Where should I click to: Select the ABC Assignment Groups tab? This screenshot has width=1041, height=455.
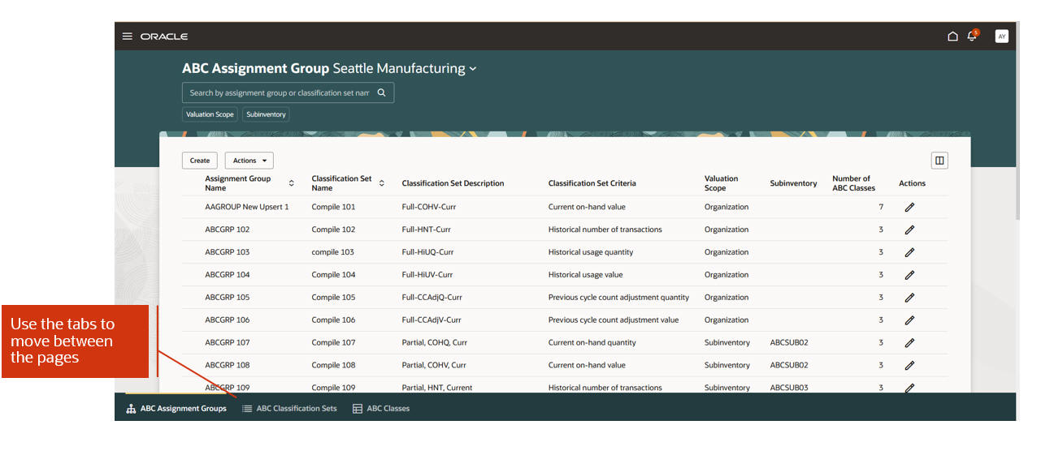click(176, 409)
